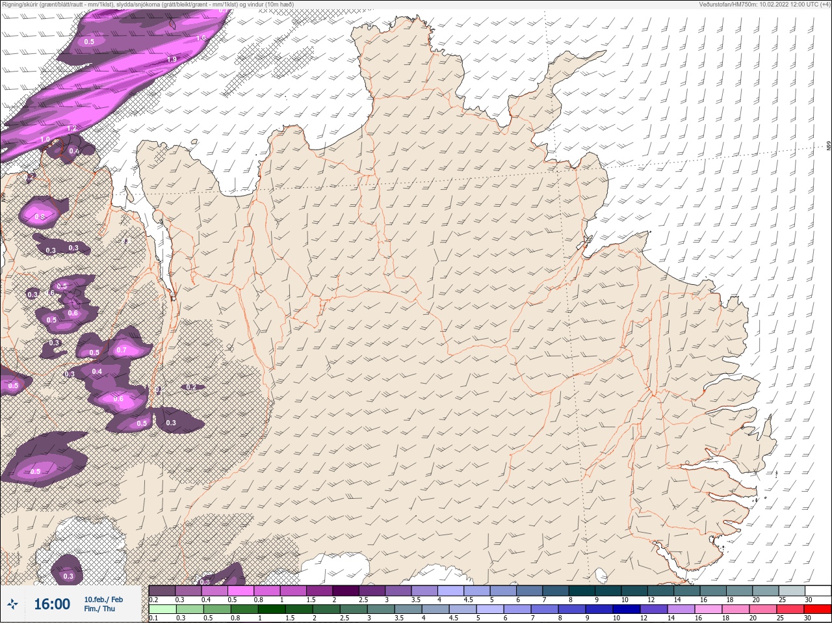
Task: Click the lavender upper legend swatch between 4 and 4.5
Action: click(450, 590)
